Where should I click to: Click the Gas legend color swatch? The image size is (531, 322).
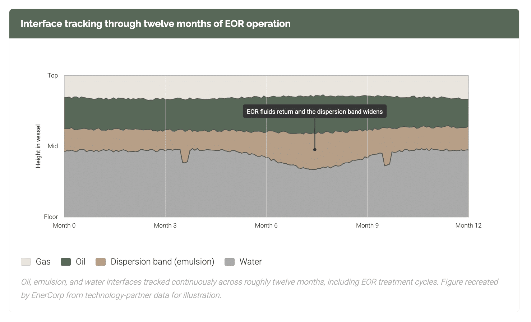26,262
